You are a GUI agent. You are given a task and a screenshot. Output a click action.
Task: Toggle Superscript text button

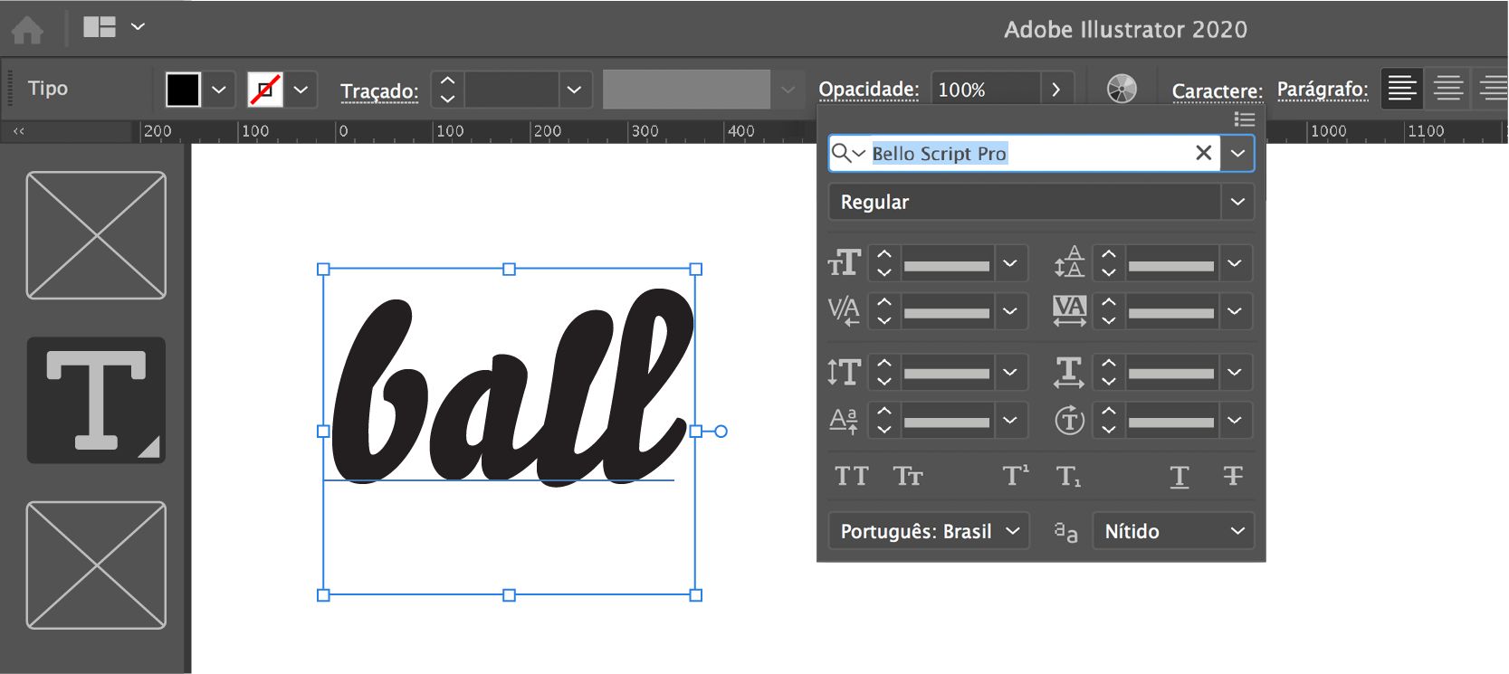tap(1016, 476)
